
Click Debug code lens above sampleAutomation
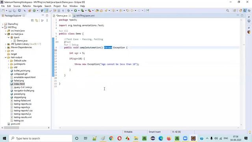pyautogui.click(x=75, y=45)
